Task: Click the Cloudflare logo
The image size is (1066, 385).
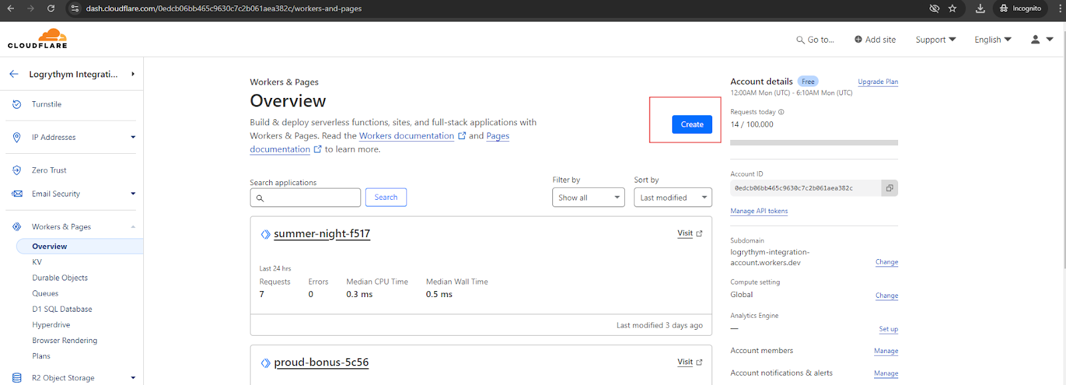Action: (x=38, y=39)
